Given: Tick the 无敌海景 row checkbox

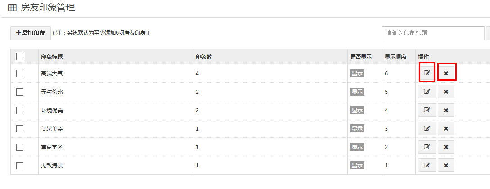Looking at the screenshot, I should (x=20, y=166).
